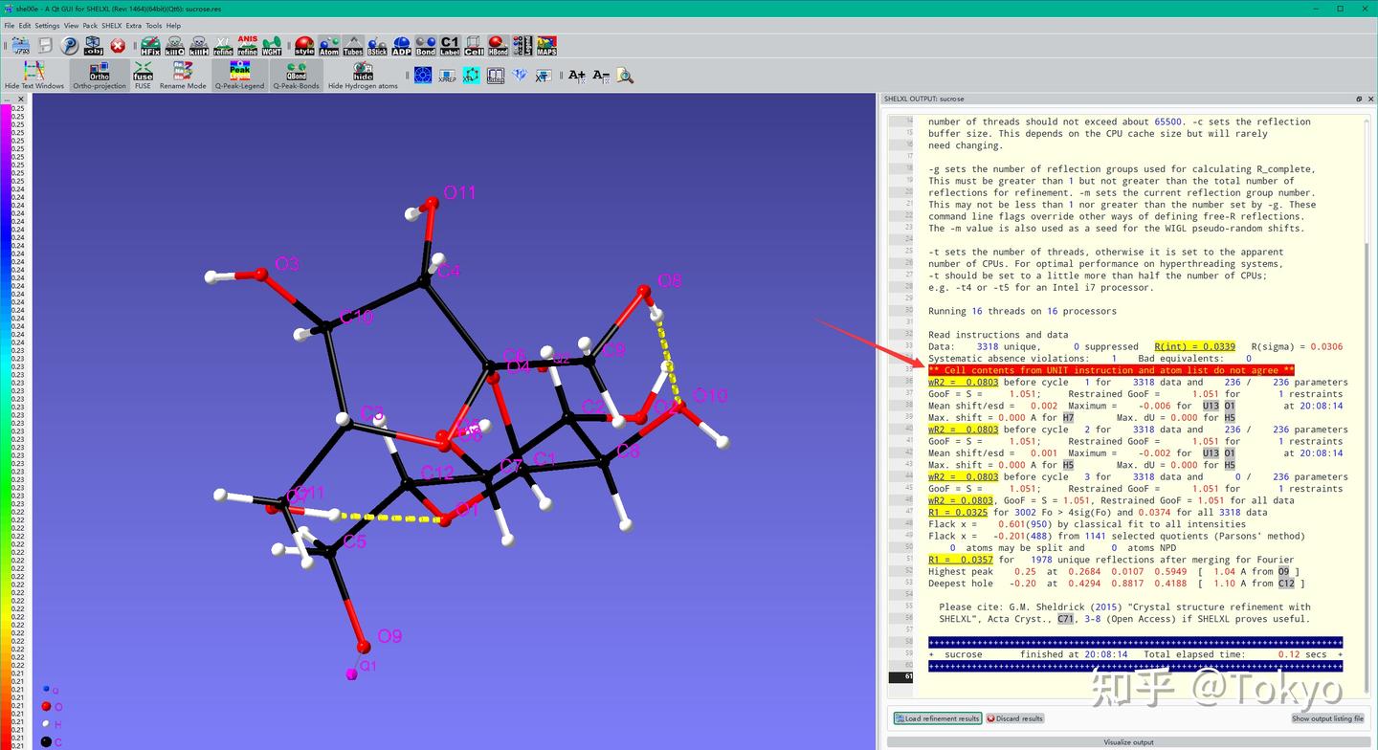The width and height of the screenshot is (1378, 750).
Task: Click the Show output listing file button
Action: point(1327,718)
